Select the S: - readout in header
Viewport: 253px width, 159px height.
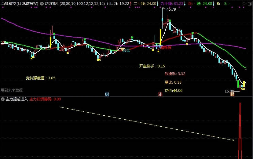point(227,4)
